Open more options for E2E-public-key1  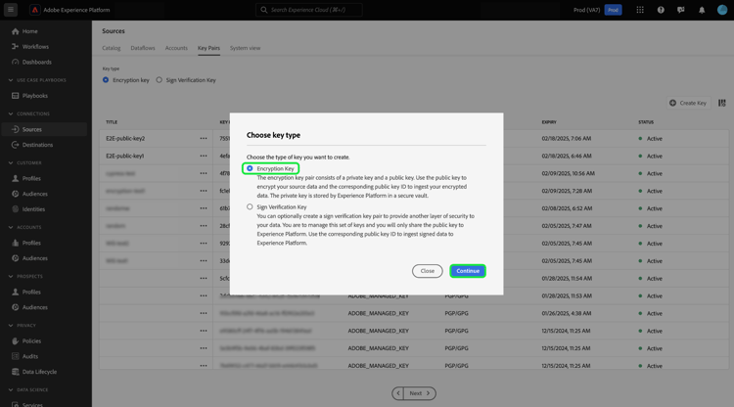pos(204,156)
